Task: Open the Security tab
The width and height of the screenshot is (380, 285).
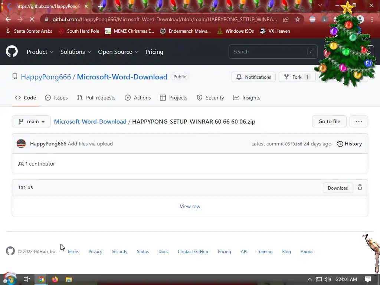Action: 210,98
